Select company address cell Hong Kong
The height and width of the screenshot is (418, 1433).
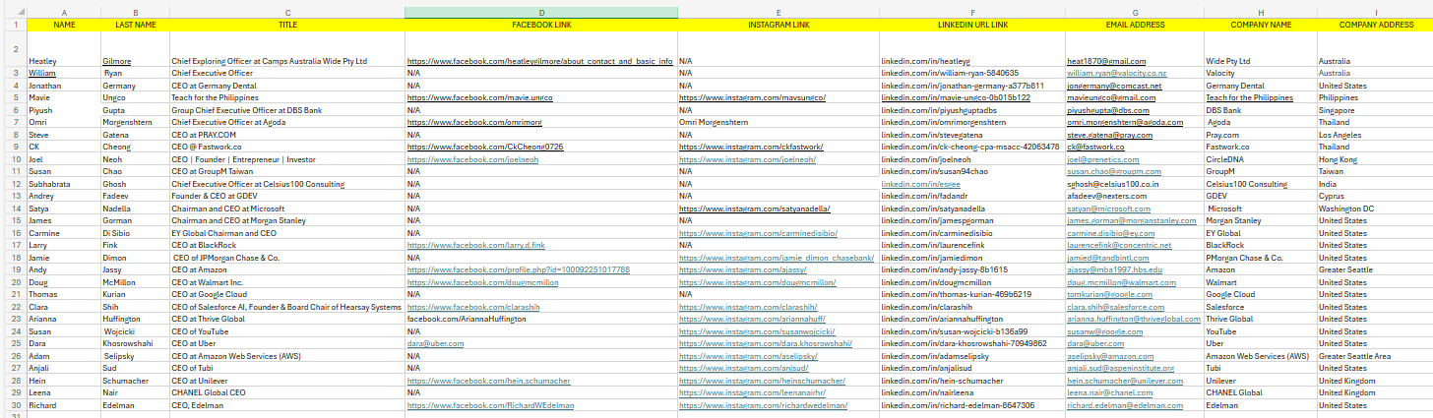click(1375, 159)
